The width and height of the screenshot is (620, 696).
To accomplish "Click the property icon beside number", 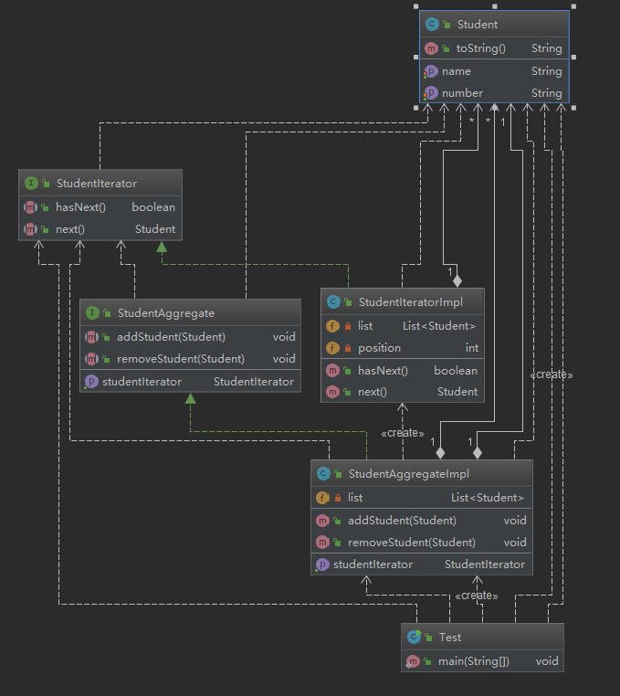I will (431, 93).
